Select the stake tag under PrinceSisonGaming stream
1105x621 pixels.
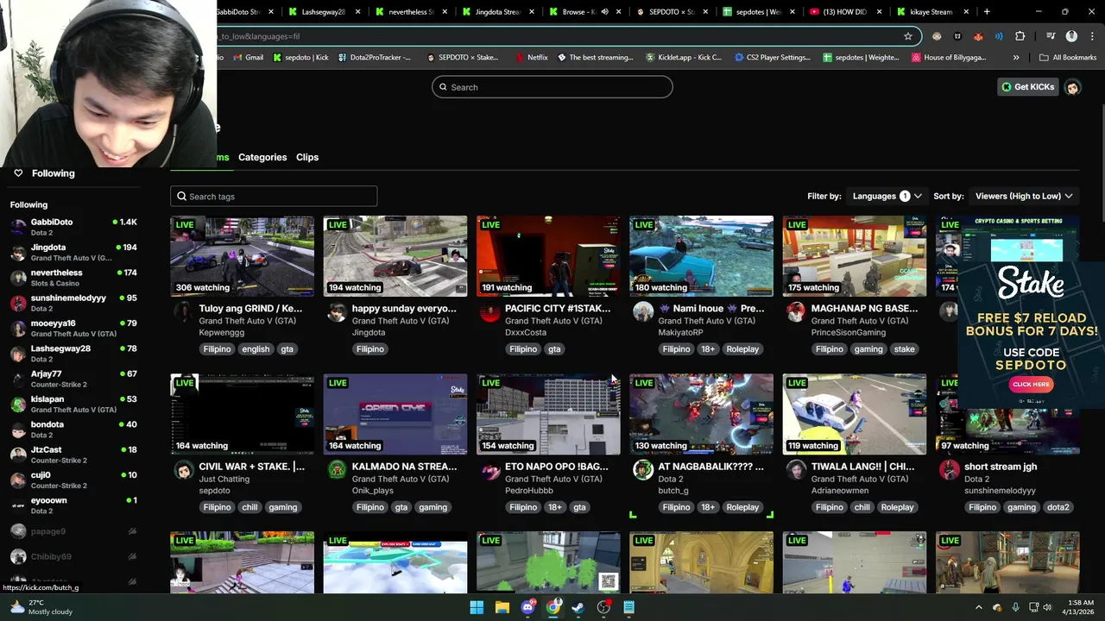point(904,349)
